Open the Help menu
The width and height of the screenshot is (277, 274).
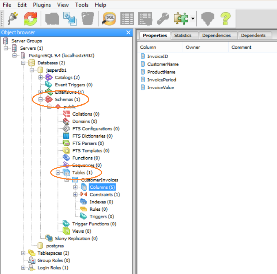click(100, 5)
